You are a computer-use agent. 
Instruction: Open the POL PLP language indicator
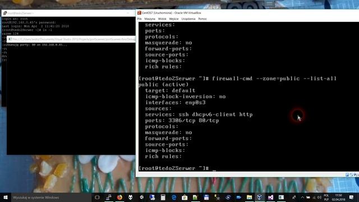click(326, 198)
